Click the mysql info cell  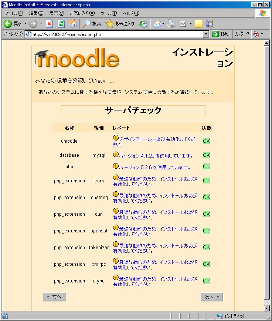99,155
